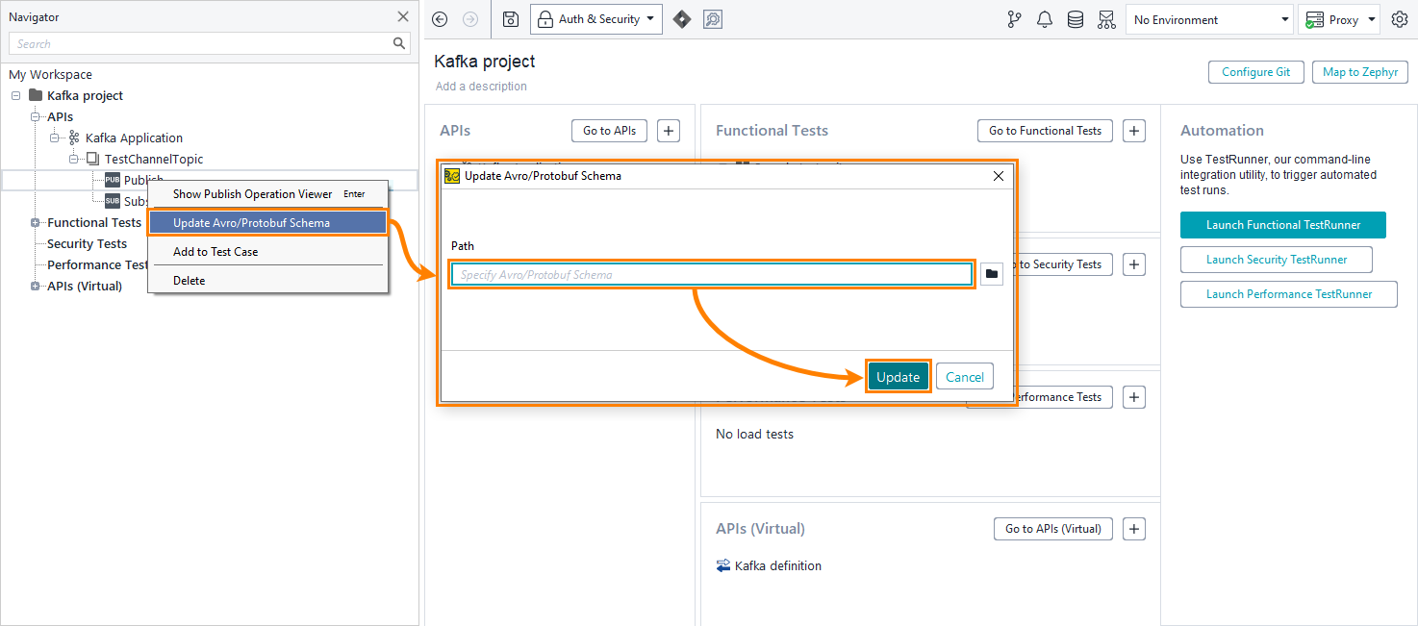Screen dimensions: 1418x626
Task: Open the notifications bell
Action: pyautogui.click(x=1045, y=18)
